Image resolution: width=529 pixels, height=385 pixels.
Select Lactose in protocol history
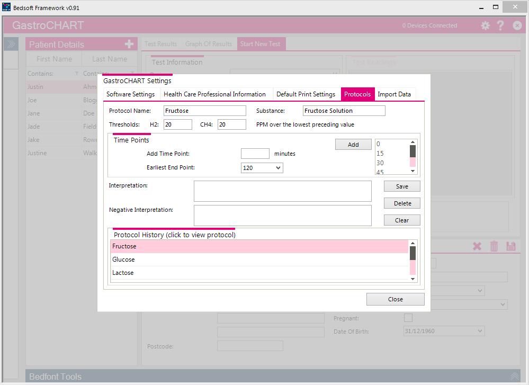coord(259,273)
